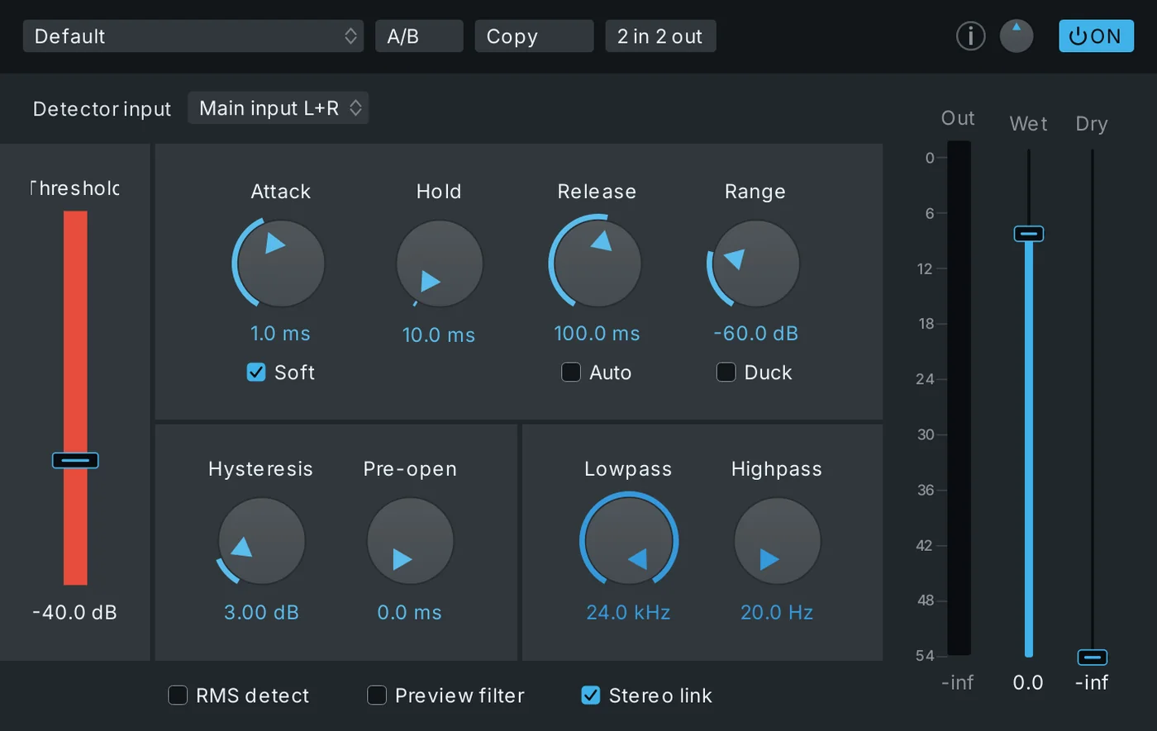Screen dimensions: 1157x731
Task: Toggle the ON power button
Action: click(1096, 36)
